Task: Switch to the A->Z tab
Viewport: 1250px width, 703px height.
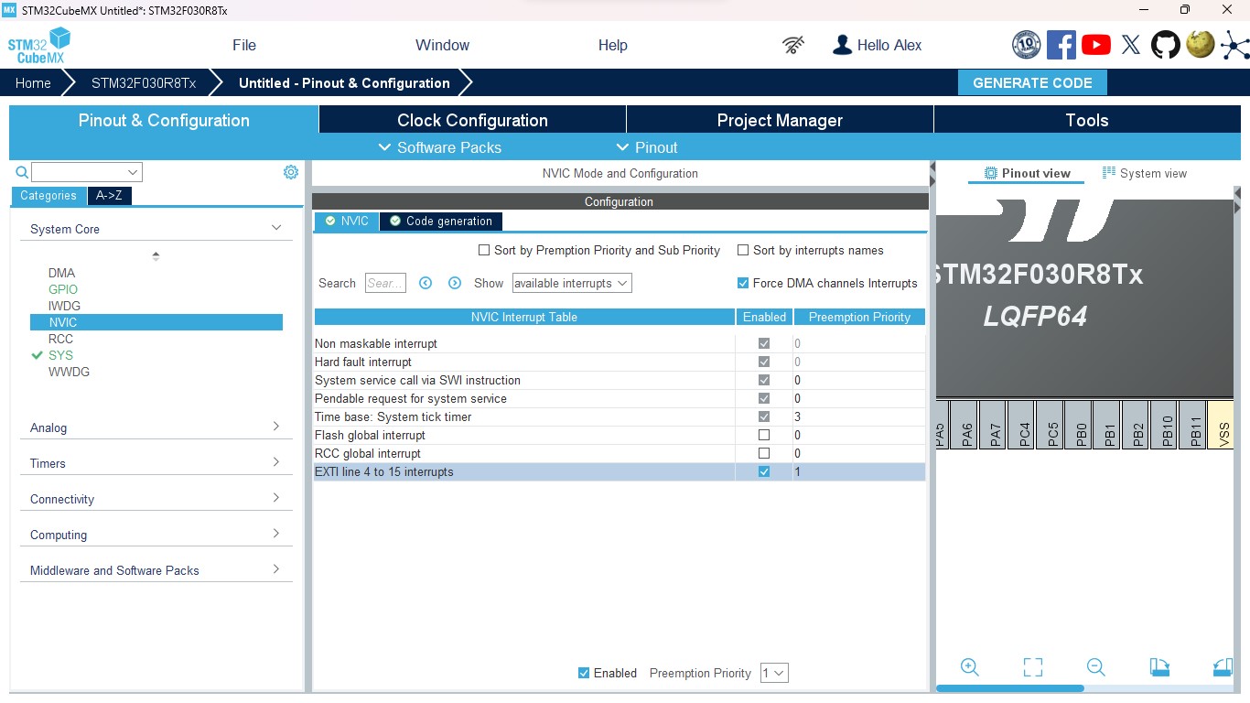Action: click(109, 195)
